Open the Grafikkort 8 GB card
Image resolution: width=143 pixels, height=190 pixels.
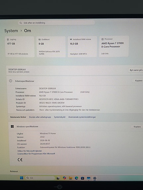pos(51,47)
